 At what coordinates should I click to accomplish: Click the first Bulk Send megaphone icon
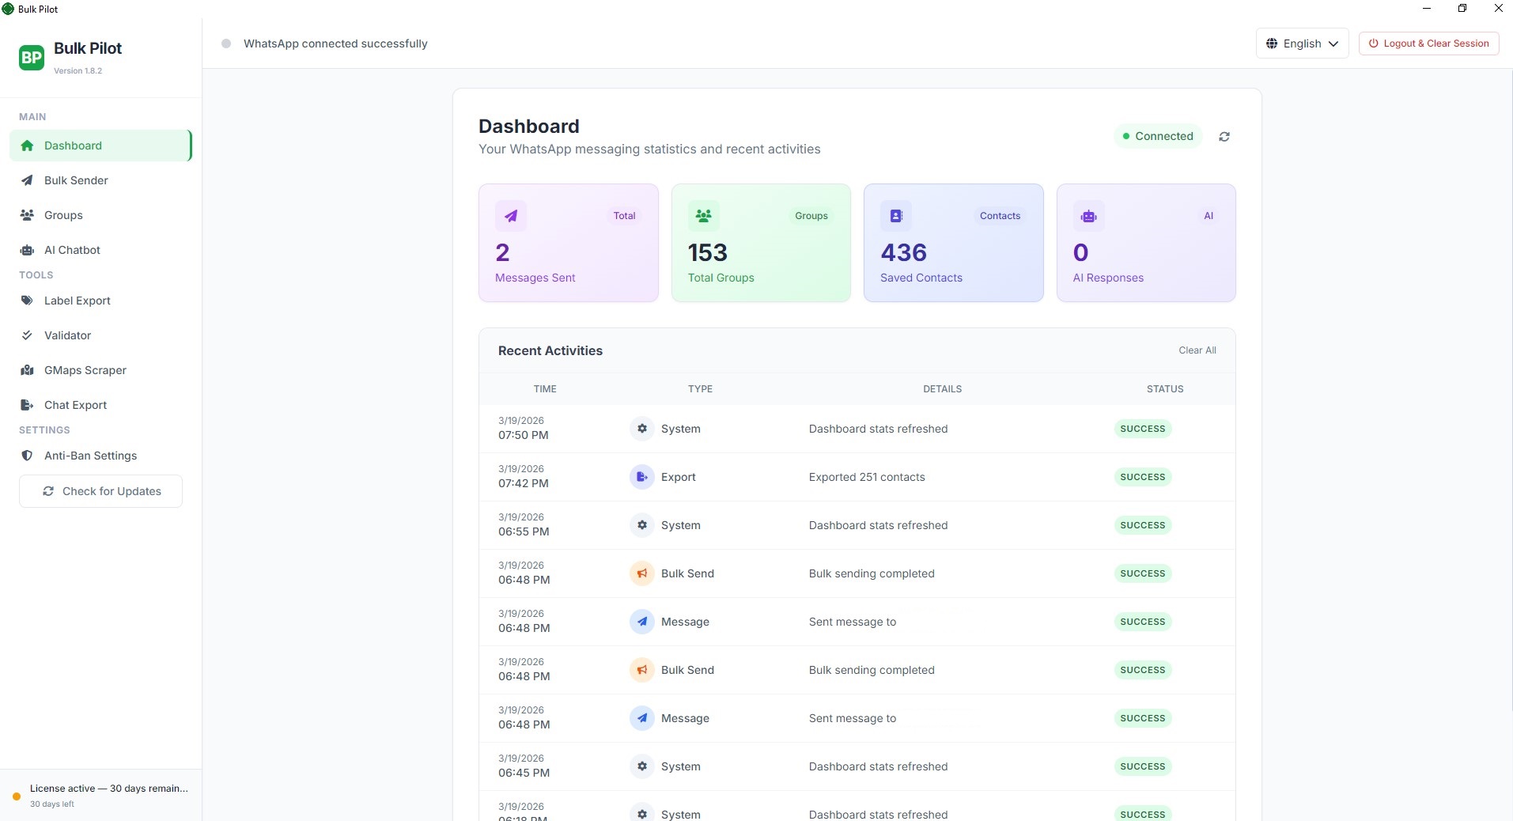tap(641, 573)
